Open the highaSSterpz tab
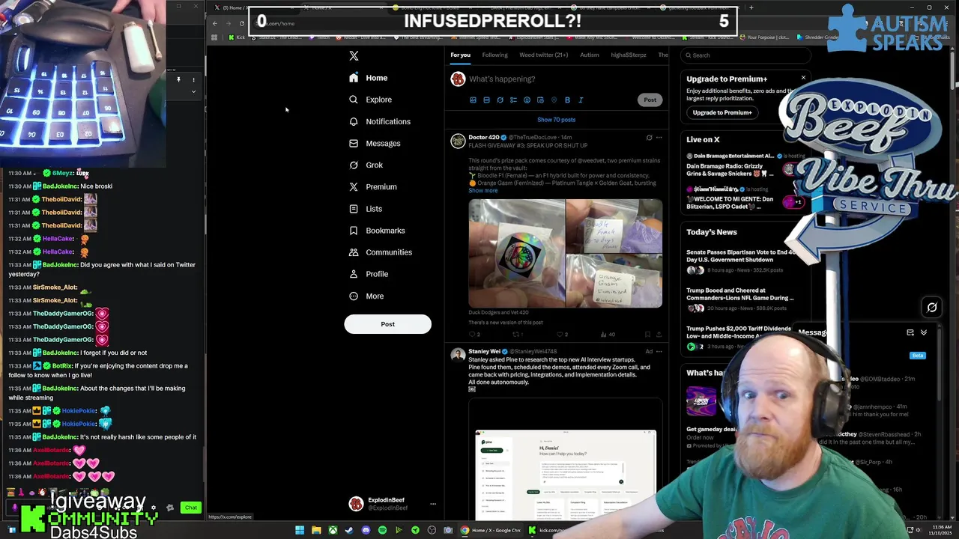 point(628,55)
